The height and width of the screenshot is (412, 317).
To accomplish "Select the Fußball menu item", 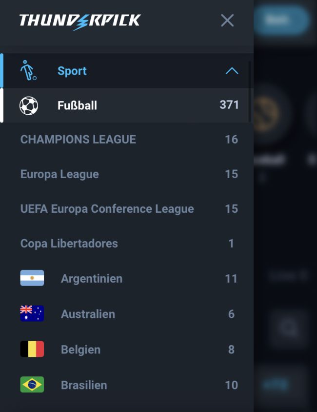I will click(77, 105).
